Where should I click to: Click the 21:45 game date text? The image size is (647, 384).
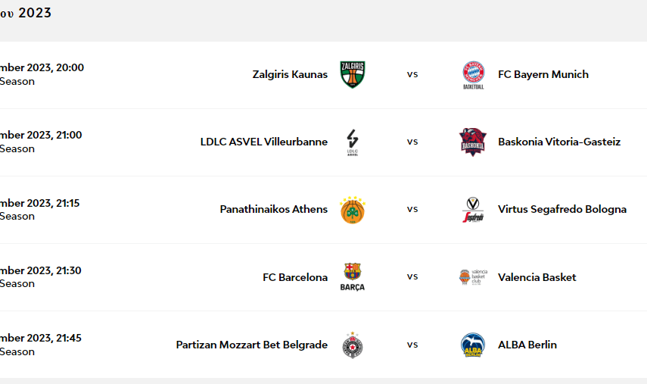[x=42, y=338]
